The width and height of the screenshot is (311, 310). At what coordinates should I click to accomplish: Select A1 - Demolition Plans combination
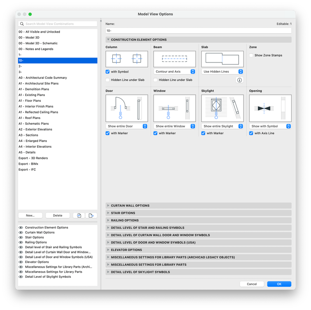coord(58,89)
